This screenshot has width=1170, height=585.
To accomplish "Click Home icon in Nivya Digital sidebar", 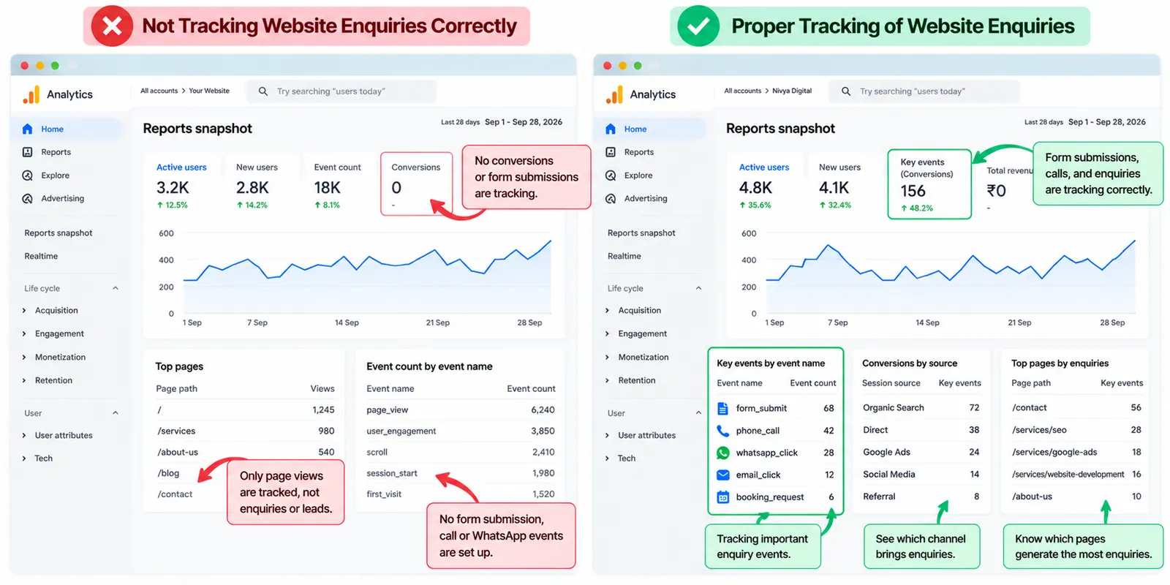I will pyautogui.click(x=611, y=129).
